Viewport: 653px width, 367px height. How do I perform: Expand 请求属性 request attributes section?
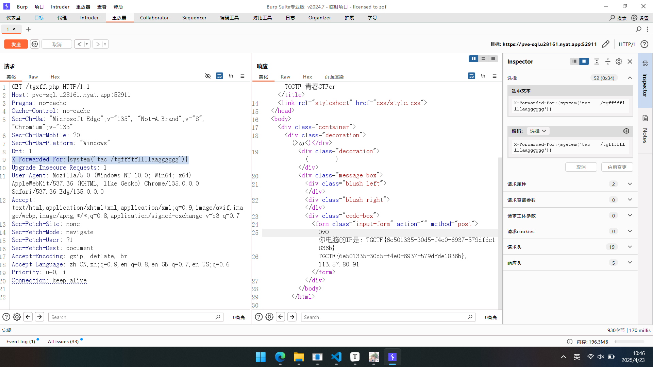pos(570,184)
